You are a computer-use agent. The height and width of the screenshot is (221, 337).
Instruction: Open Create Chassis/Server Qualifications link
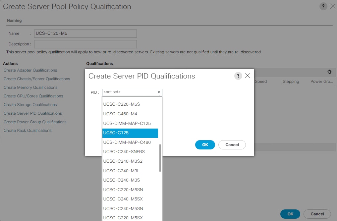(x=37, y=79)
